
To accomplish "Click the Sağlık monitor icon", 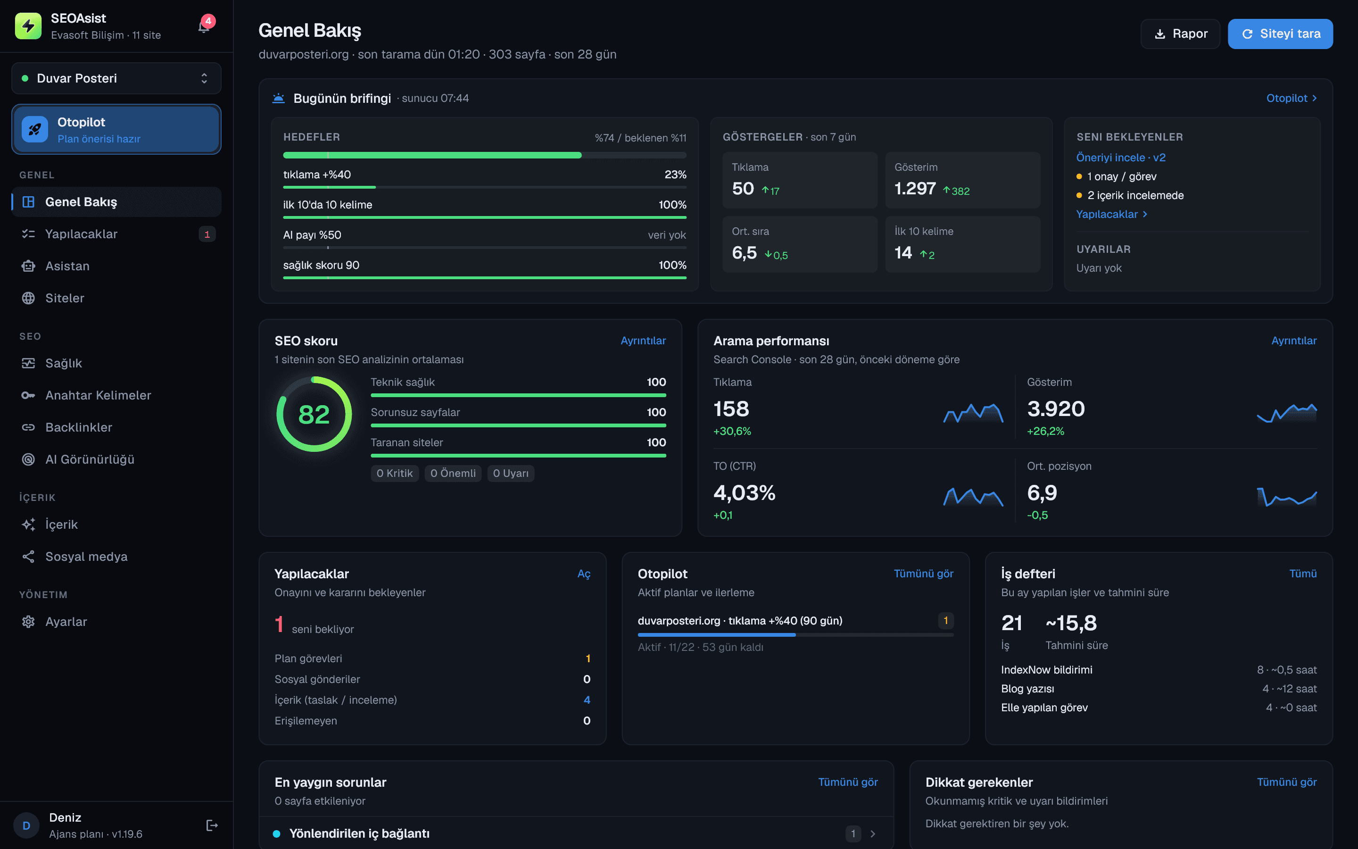I will [x=28, y=363].
